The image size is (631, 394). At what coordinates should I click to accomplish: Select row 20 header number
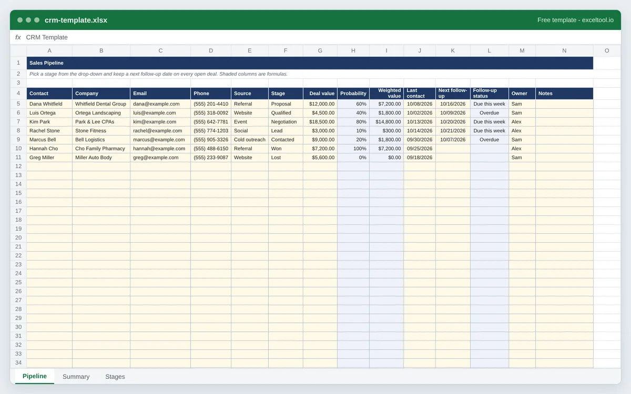[18, 238]
